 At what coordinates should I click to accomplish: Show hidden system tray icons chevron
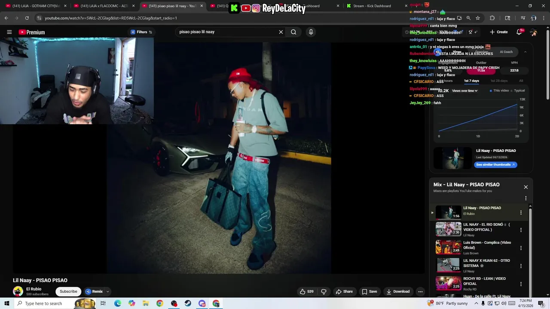click(x=476, y=303)
